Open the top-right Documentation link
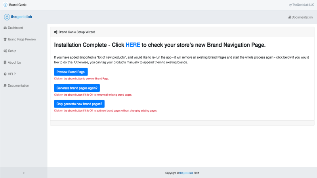317x178 pixels. tap(300, 17)
